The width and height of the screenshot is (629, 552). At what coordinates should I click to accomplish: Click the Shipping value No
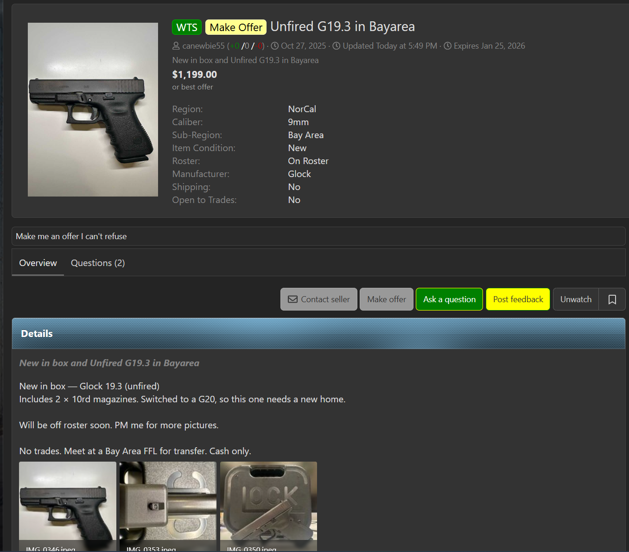pyautogui.click(x=294, y=187)
